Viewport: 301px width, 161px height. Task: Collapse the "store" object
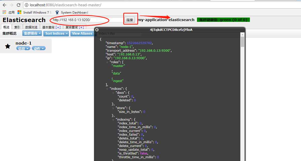pos(113,108)
